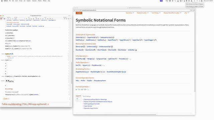This screenshot has width=214, height=120.
Task: Click the grid icon in notebook toolbar
Action: (4, 19)
